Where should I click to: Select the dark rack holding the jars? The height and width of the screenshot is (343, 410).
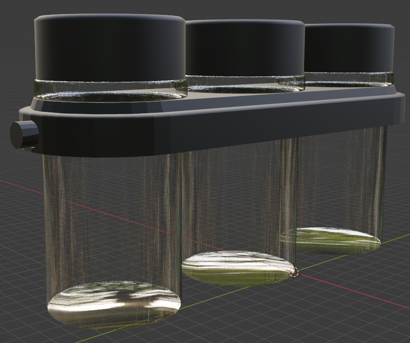point(212,123)
